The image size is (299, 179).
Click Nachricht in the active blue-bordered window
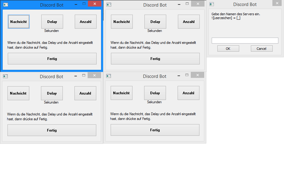tap(19, 22)
